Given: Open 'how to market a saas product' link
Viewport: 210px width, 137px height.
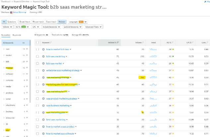Looking at the screenshot, I should [x=60, y=127].
